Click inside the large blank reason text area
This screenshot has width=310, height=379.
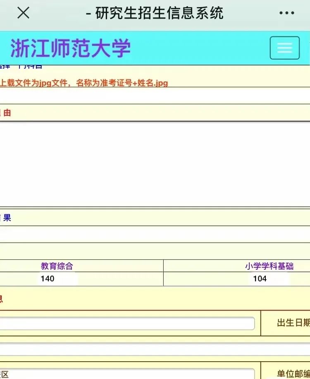pyautogui.click(x=155, y=163)
